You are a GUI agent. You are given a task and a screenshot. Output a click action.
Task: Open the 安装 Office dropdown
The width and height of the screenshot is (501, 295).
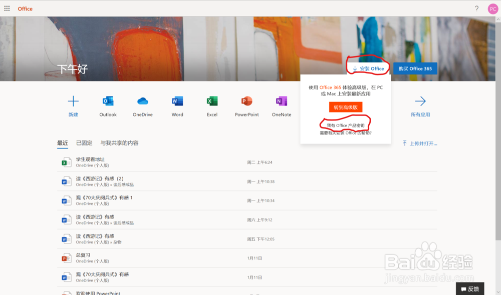368,68
